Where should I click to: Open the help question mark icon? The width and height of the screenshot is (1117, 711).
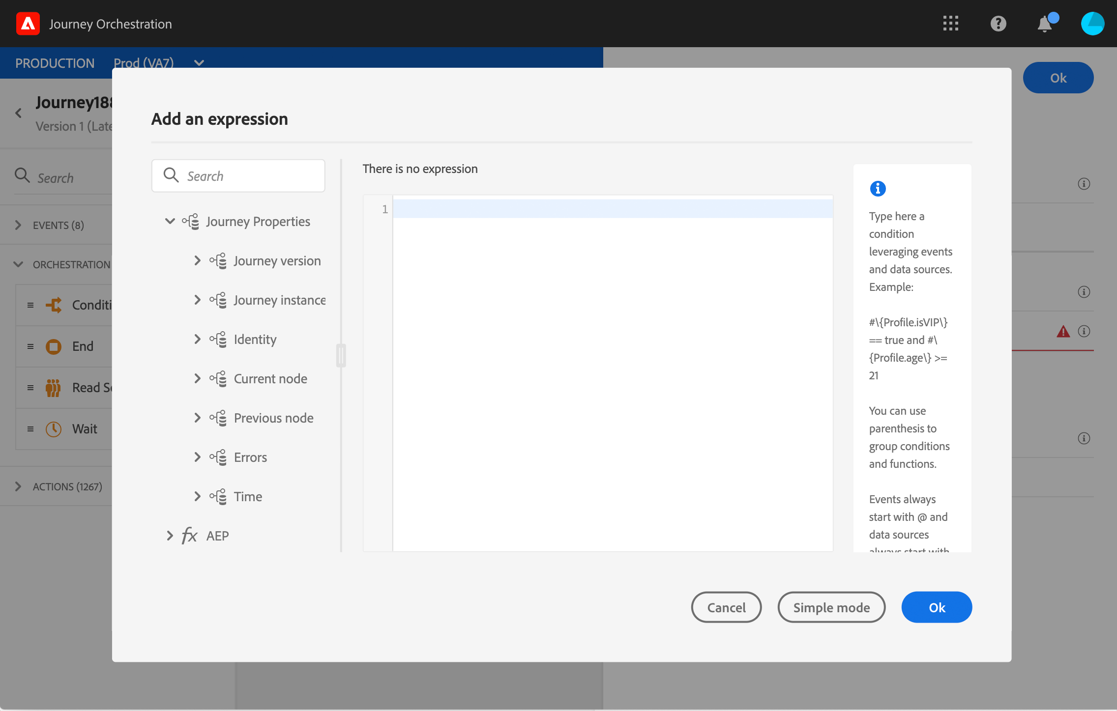[x=998, y=24]
